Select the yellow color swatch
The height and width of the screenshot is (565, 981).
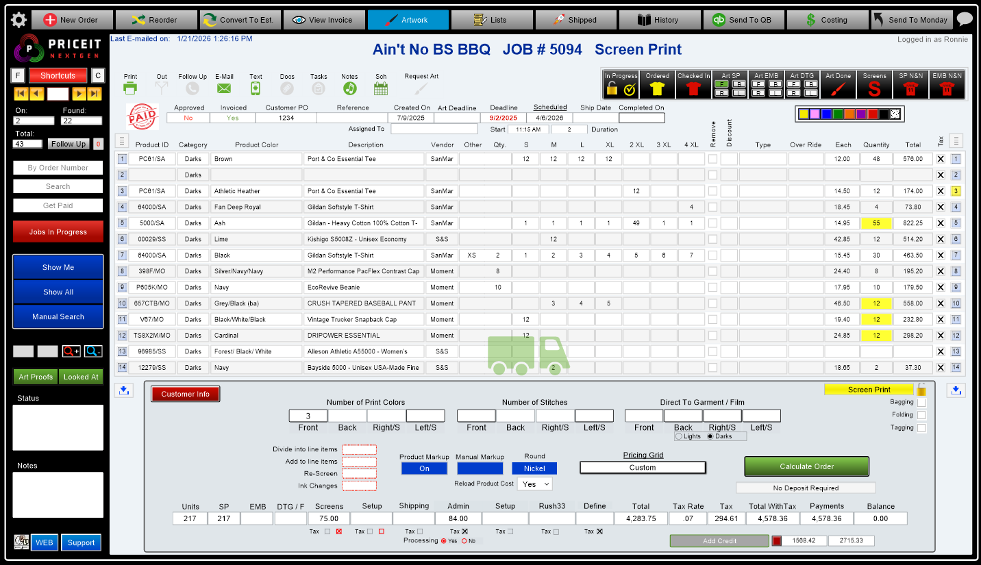tap(805, 114)
